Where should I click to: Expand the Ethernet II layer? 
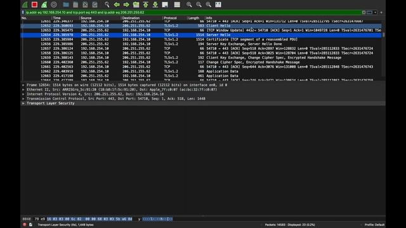(x=23, y=89)
